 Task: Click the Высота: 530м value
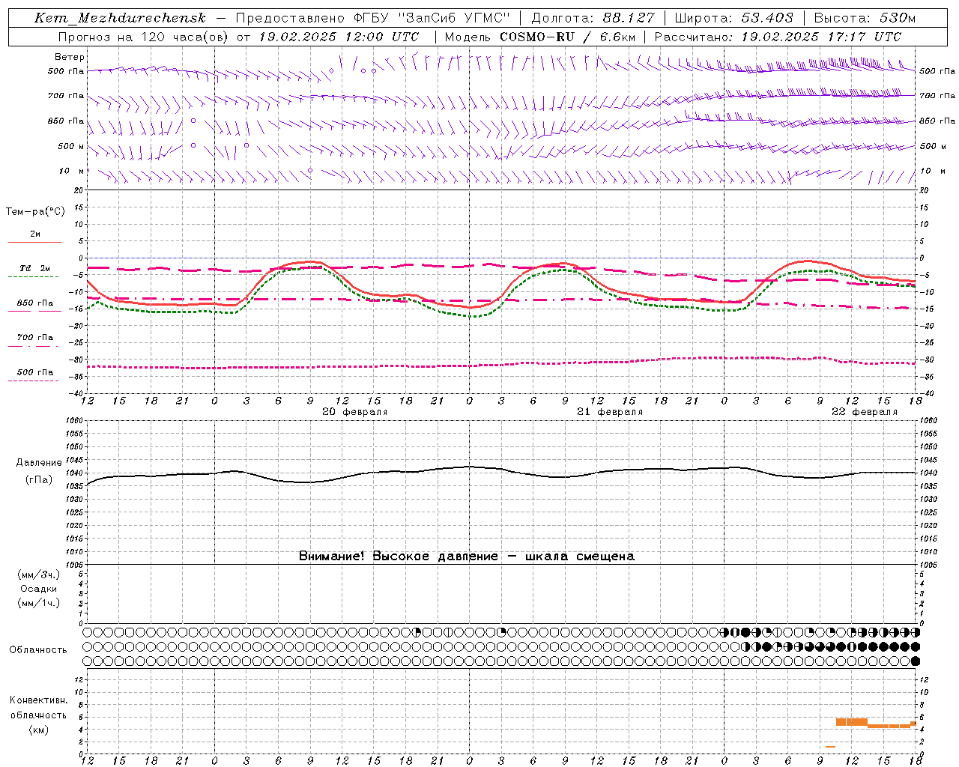tap(864, 18)
